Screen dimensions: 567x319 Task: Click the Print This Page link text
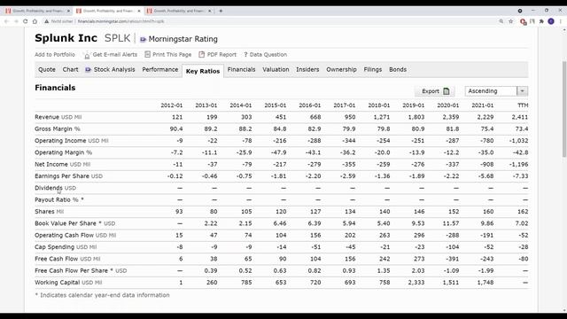click(x=172, y=55)
